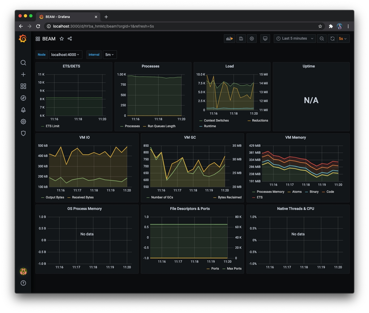Screen dimensions: 369x313
Task: Save dashboard using the floppy disk icon
Action: point(241,39)
